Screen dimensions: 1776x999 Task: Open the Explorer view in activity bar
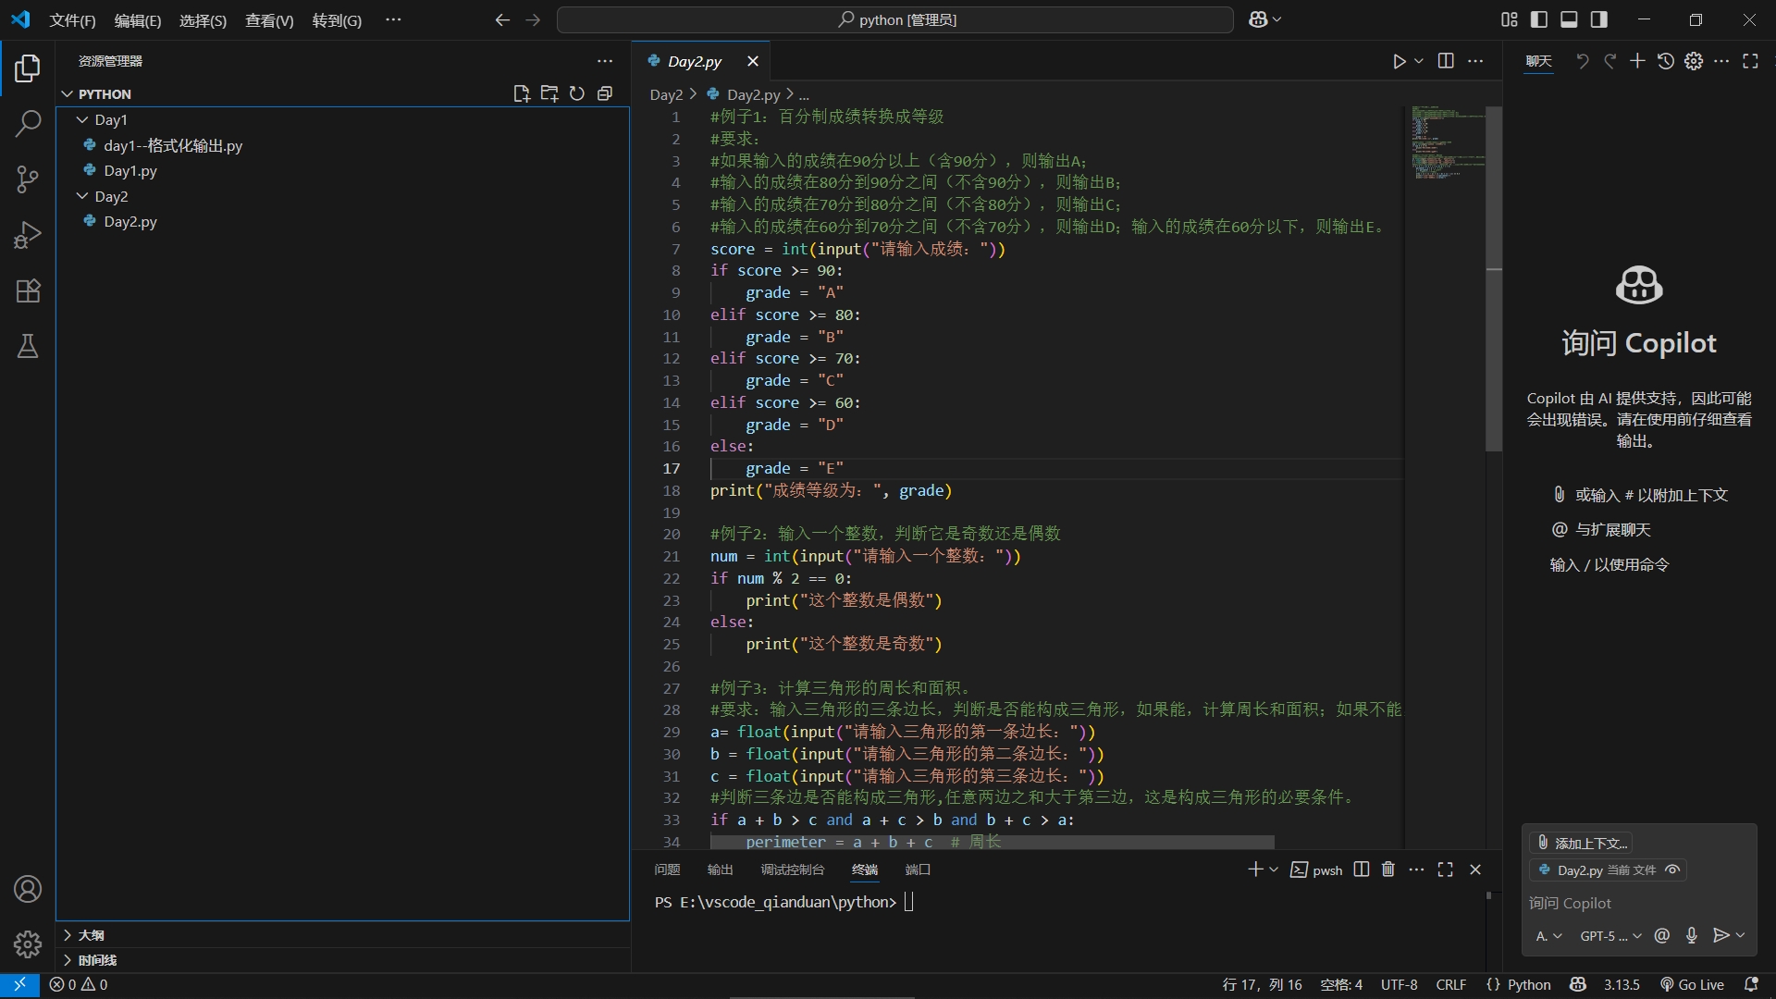pyautogui.click(x=28, y=68)
